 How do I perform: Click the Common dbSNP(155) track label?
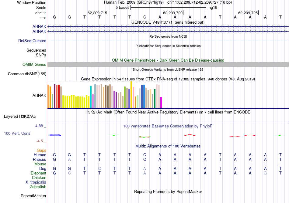point(27,74)
